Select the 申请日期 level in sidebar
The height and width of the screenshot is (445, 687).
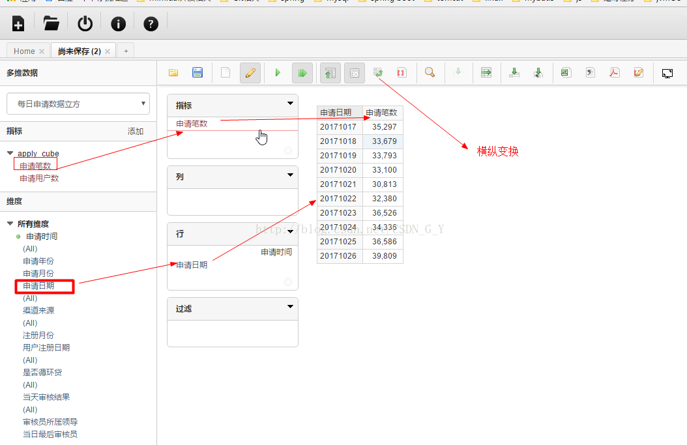38,286
